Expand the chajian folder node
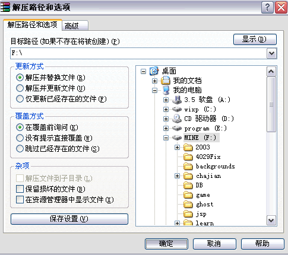Image resolution: width=288 pixels, height=255 pixels. 178,176
